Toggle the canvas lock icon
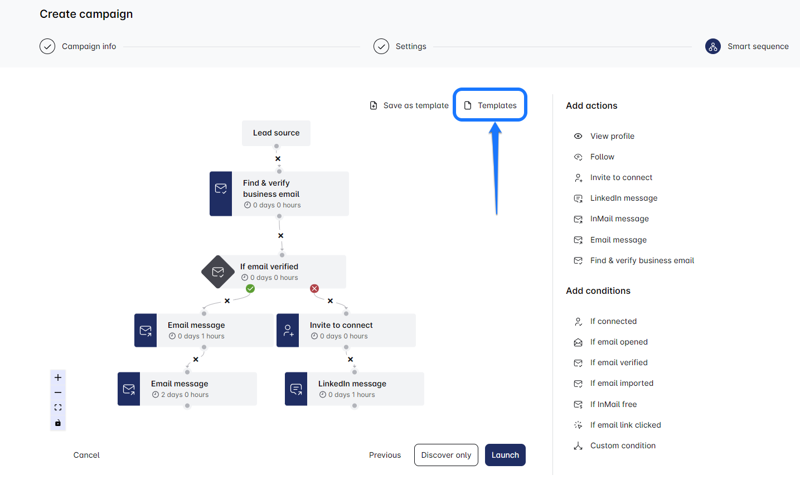The image size is (800, 494). click(x=58, y=423)
